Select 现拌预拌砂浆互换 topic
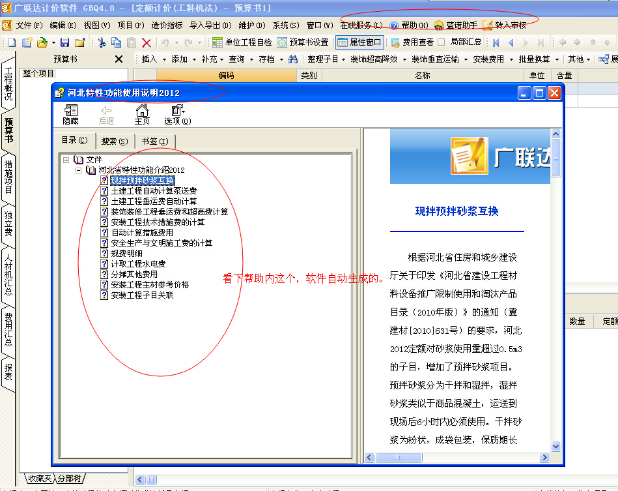Viewport: 618px width, 491px height. point(142,181)
